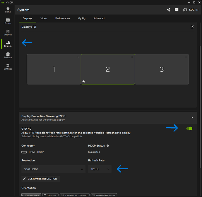This screenshot has width=202, height=197.
Task: Click the NVIDIA logo in the title bar
Action: tap(3, 2)
